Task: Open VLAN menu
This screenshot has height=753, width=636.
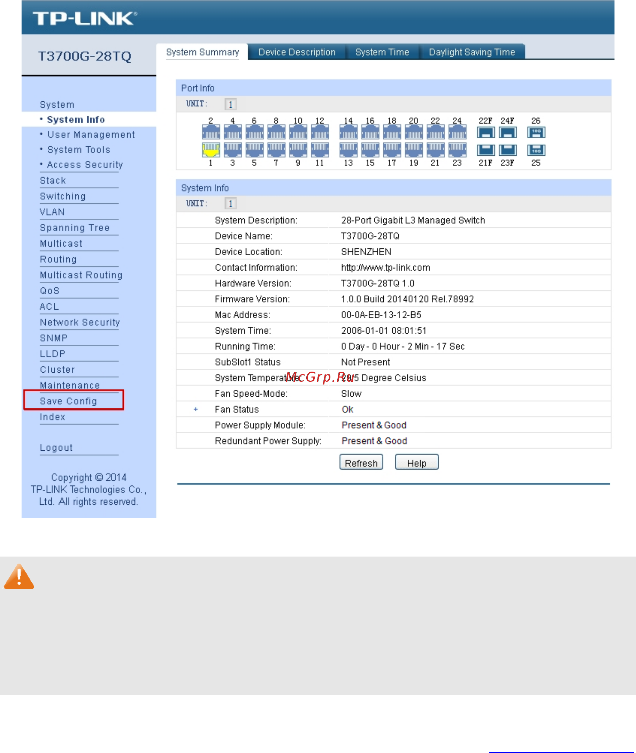Action: coord(52,212)
